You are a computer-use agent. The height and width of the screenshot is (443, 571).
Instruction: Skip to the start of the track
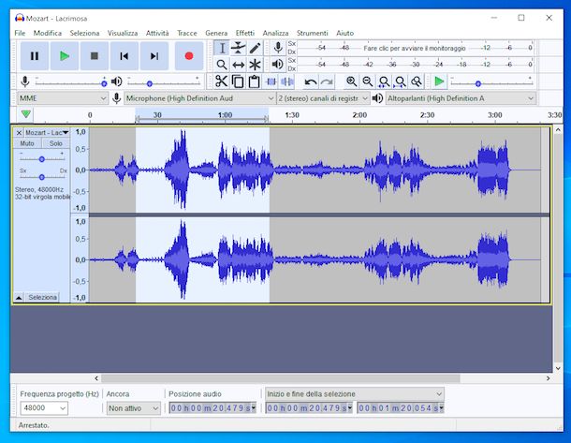pos(124,56)
